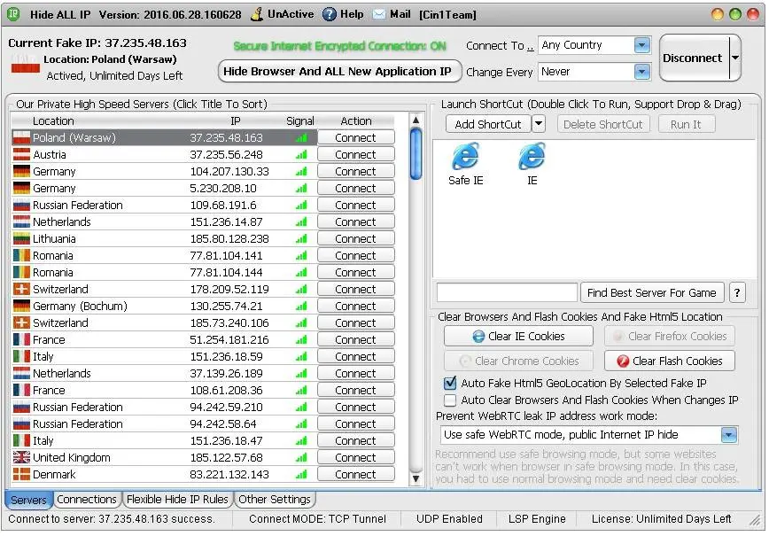Click the Austria flag in the server list
769x536 pixels.
click(x=21, y=154)
